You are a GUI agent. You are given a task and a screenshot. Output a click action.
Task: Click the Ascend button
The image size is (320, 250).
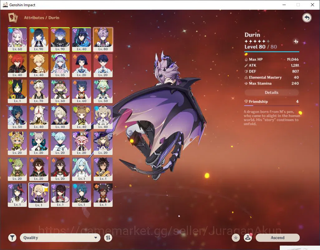(278, 237)
